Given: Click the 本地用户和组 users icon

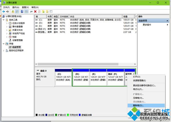Looking at the screenshot, I should (x=10, y=33).
